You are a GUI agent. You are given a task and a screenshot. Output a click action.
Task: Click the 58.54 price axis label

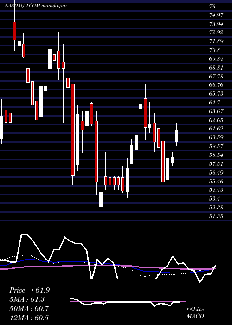tap(217, 155)
